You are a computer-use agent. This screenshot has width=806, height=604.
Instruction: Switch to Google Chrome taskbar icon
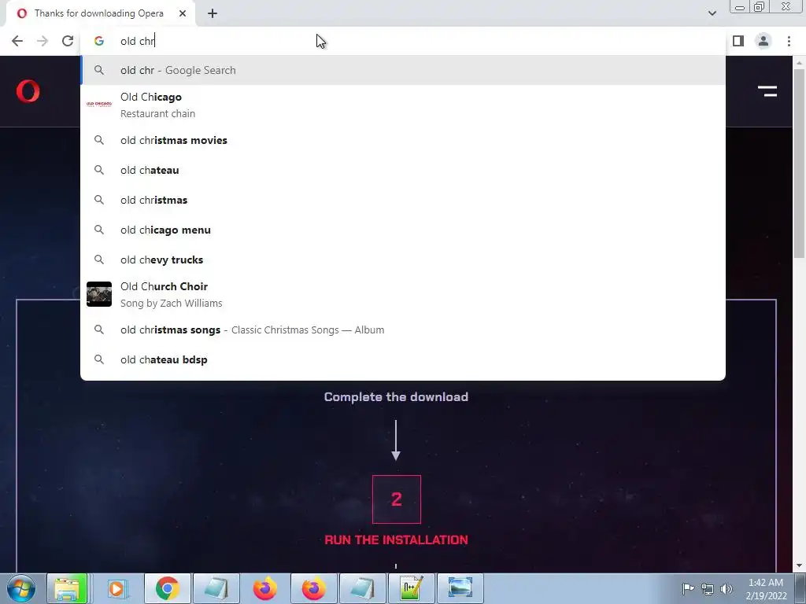point(168,588)
